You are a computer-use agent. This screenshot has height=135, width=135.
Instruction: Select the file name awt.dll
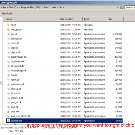pyautogui.click(x=14, y=34)
